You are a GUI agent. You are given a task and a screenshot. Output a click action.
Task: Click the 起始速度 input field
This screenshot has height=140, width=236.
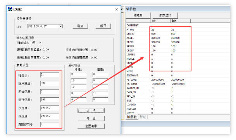coord(50,92)
